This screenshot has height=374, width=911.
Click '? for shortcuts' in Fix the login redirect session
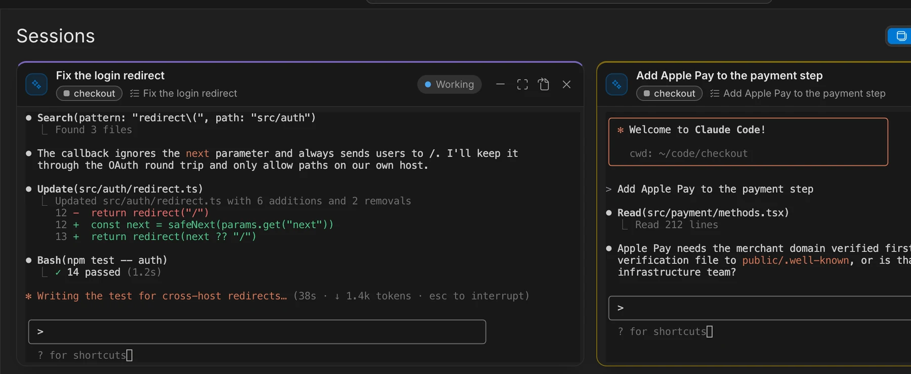[81, 355]
